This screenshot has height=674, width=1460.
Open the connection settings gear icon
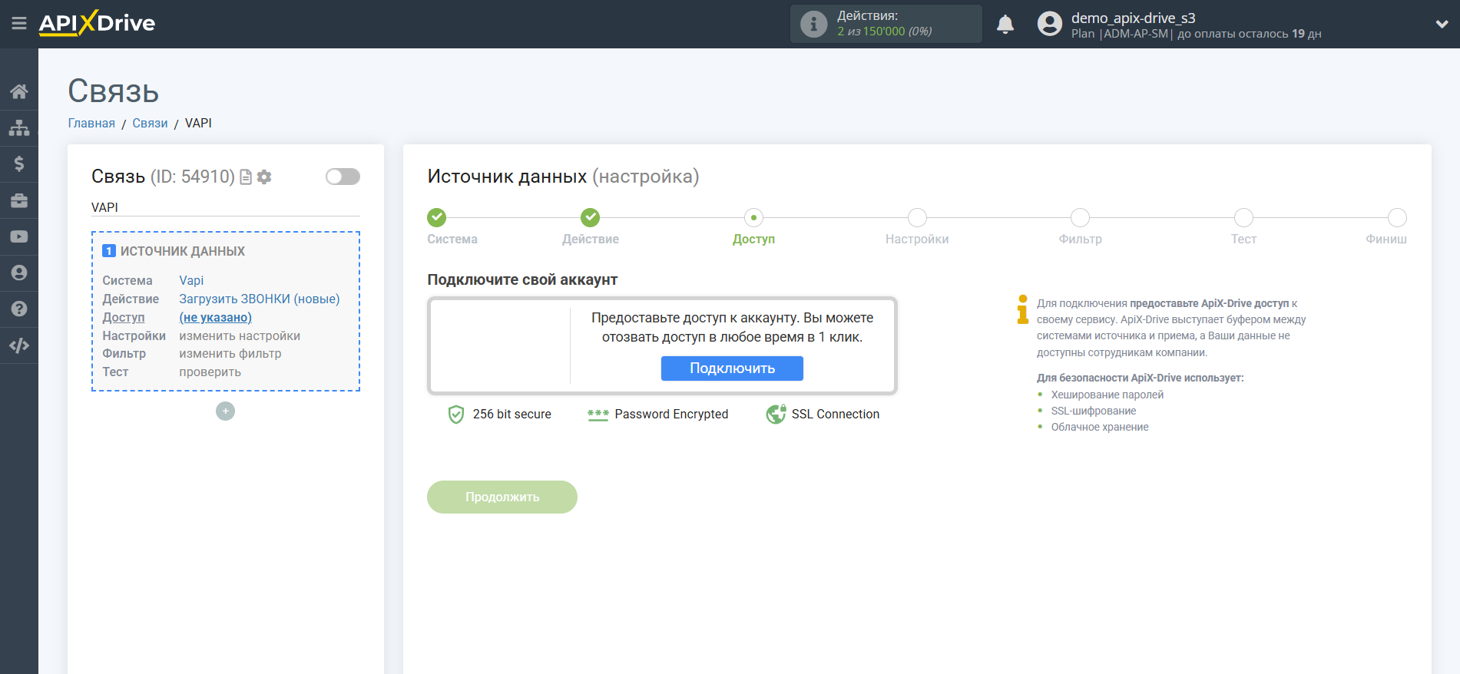click(x=264, y=177)
